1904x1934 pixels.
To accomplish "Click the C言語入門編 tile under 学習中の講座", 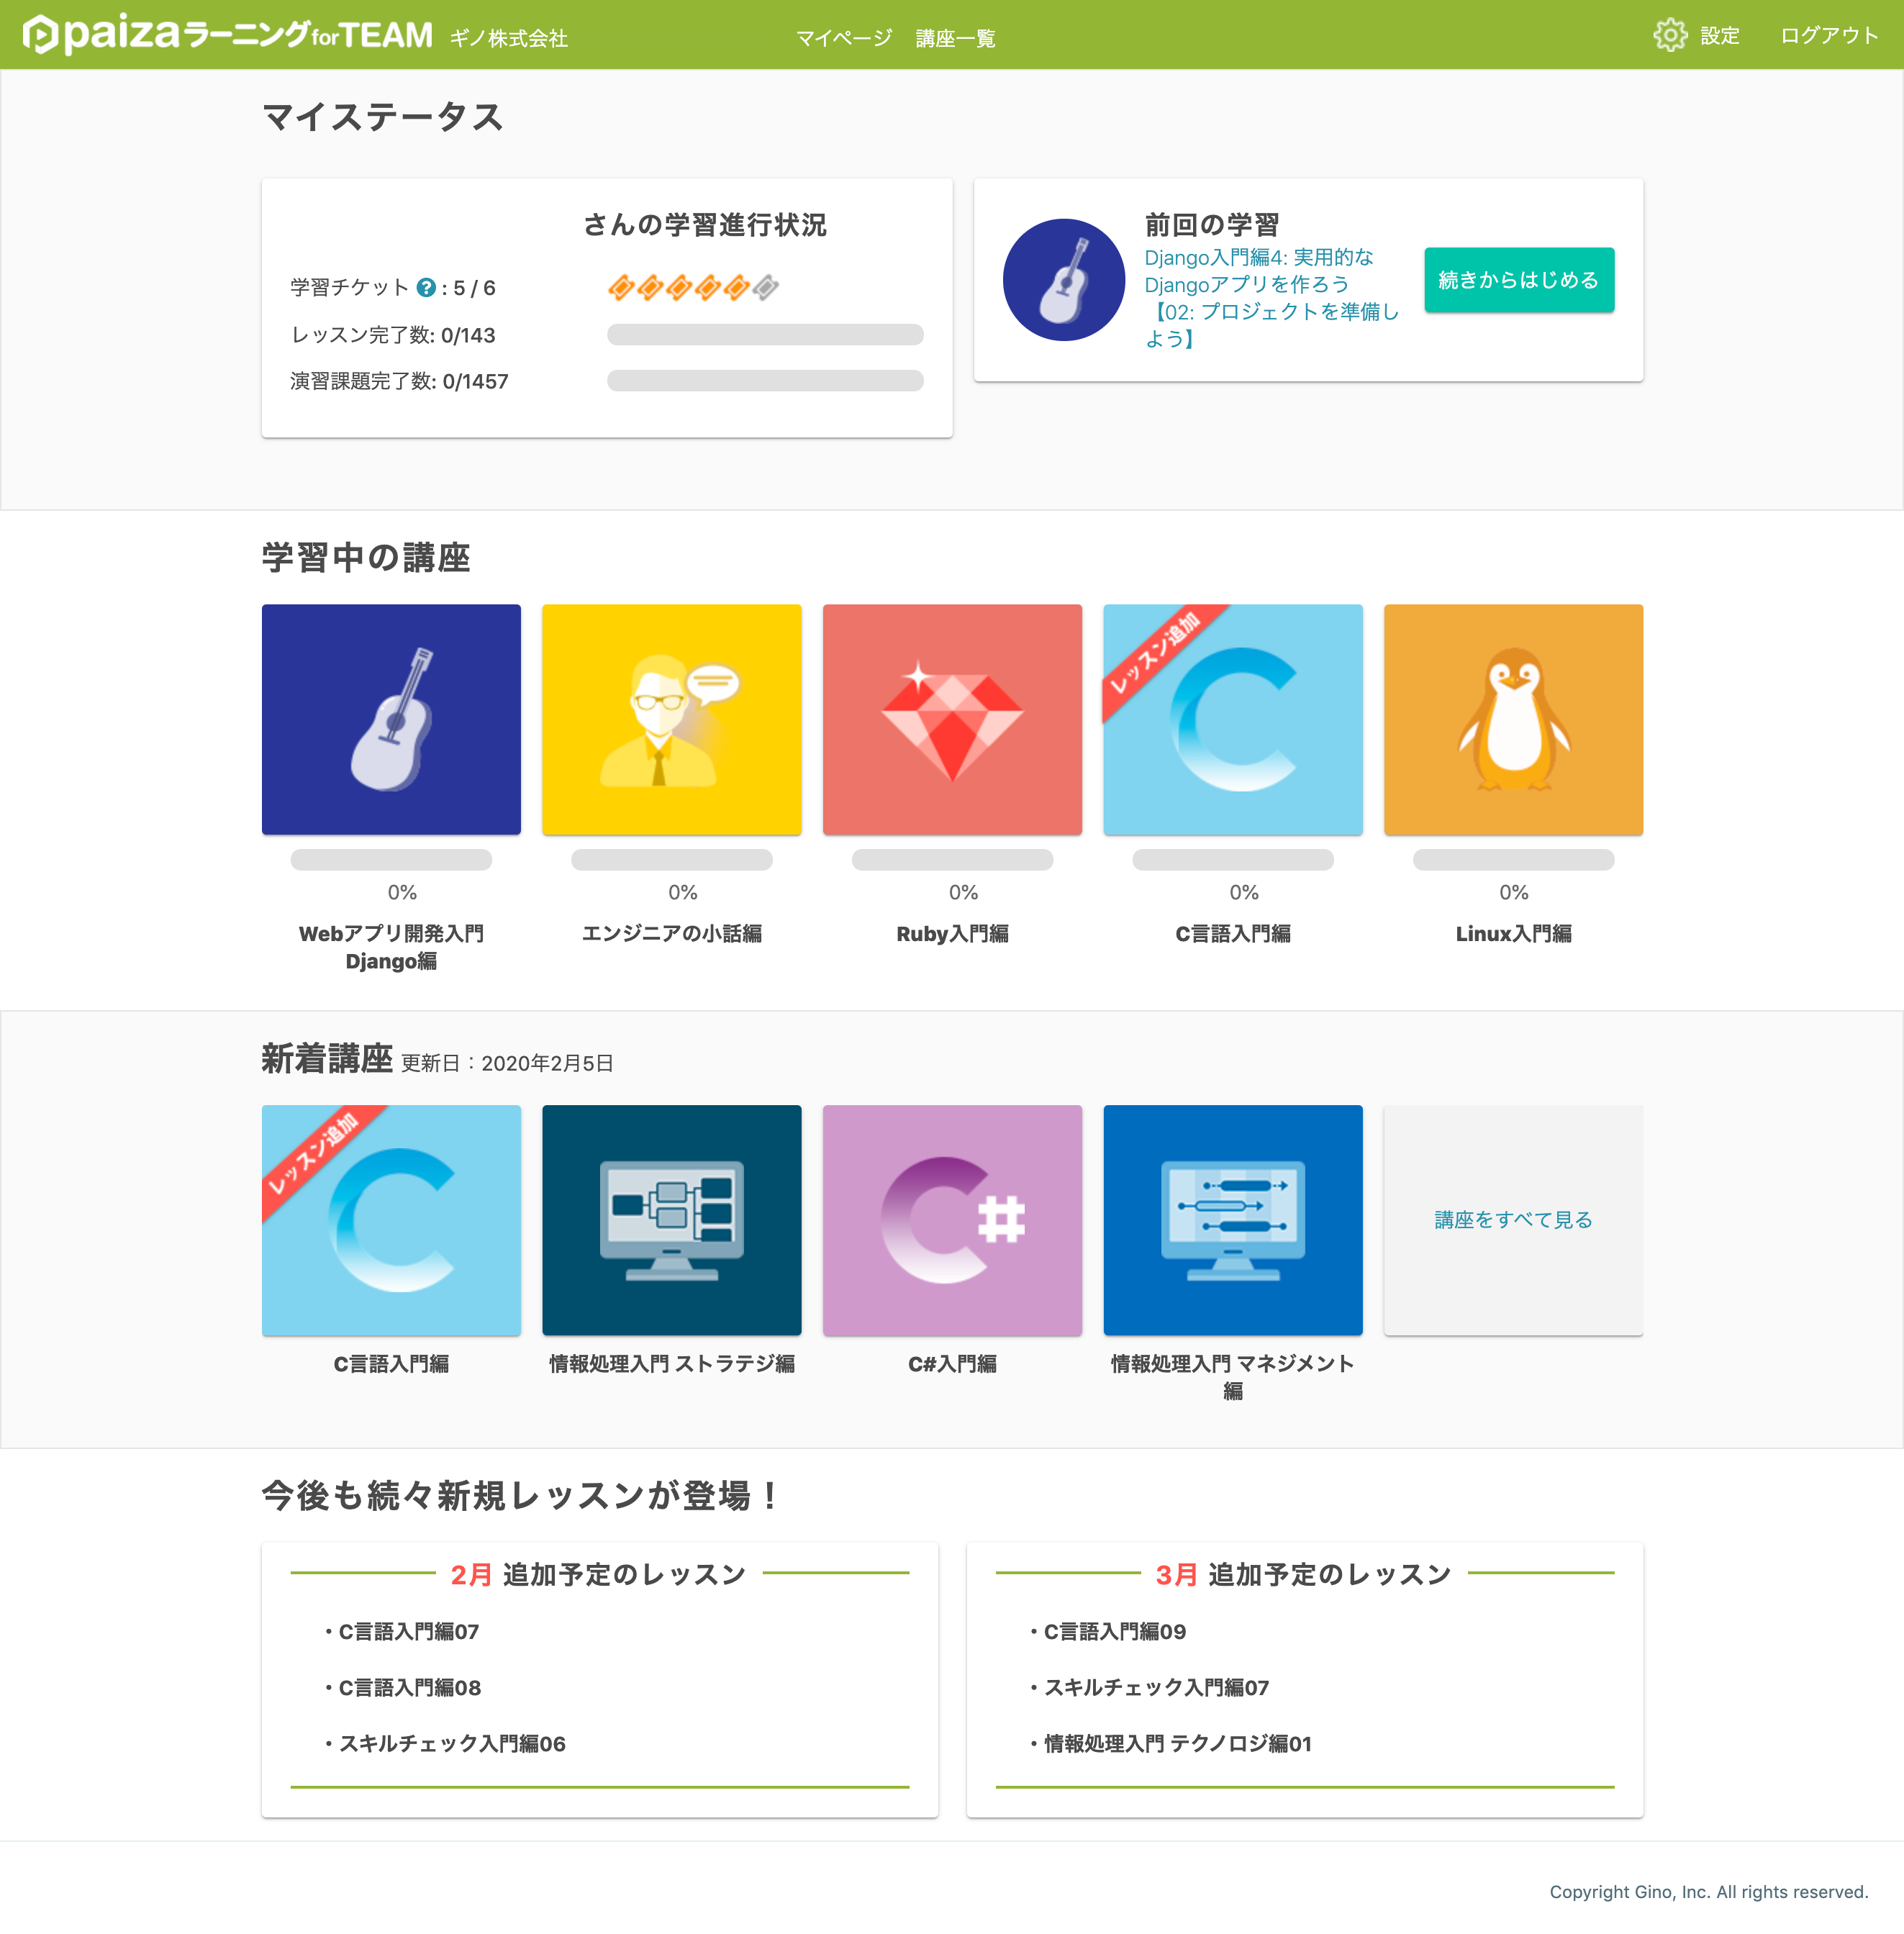I will [x=1232, y=719].
